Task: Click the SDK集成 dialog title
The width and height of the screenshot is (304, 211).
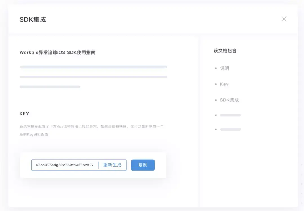Action: click(x=33, y=20)
